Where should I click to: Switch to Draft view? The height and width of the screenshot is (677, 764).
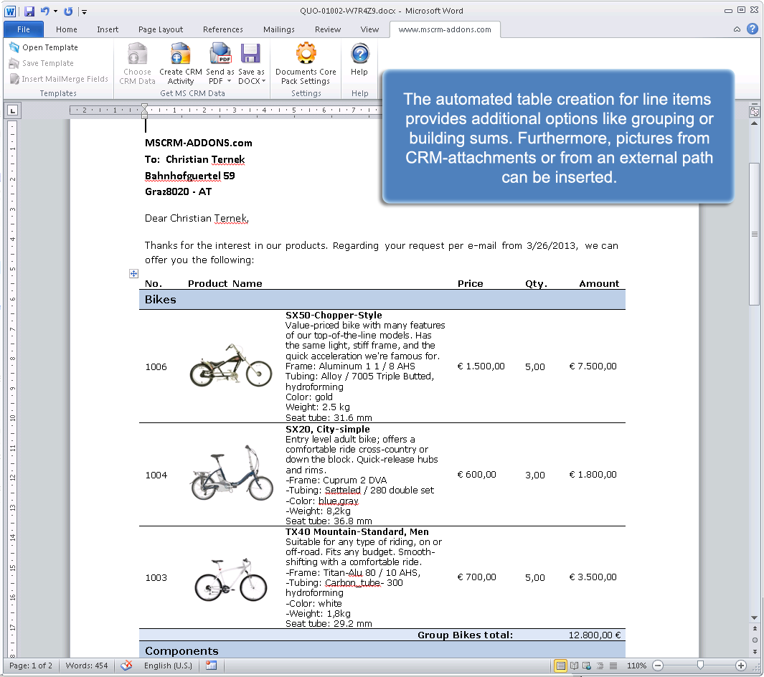(x=613, y=666)
